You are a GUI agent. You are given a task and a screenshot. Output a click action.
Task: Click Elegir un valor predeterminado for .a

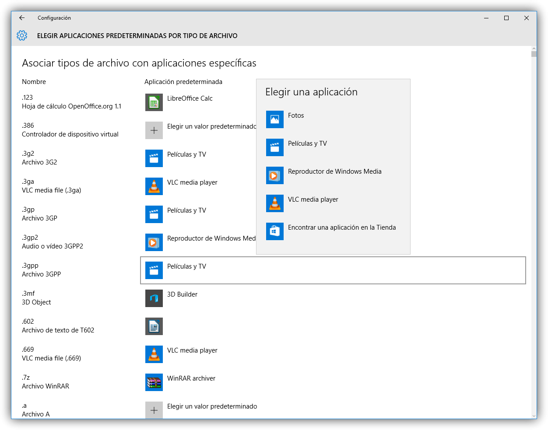pos(212,407)
